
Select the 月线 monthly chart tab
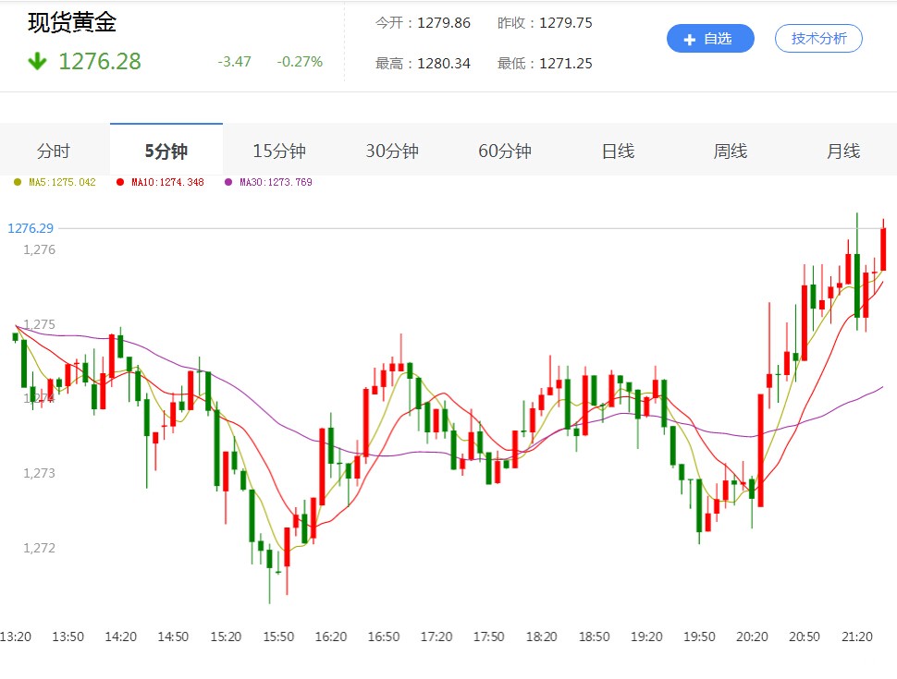(842, 151)
